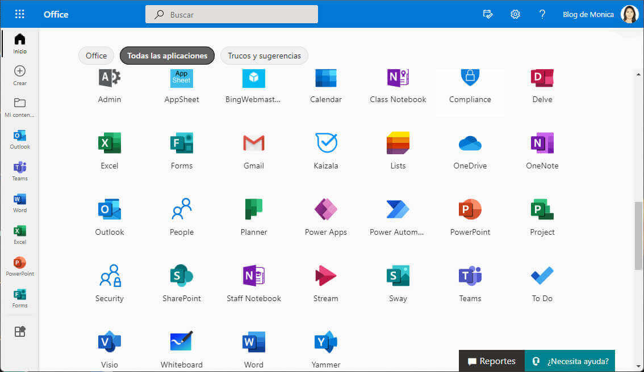This screenshot has width=644, height=372.
Task: Open the app launcher waffle menu
Action: (x=19, y=14)
